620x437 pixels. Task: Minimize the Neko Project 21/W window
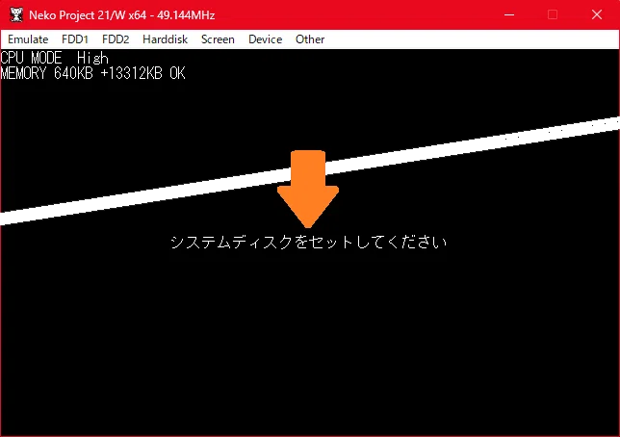509,14
